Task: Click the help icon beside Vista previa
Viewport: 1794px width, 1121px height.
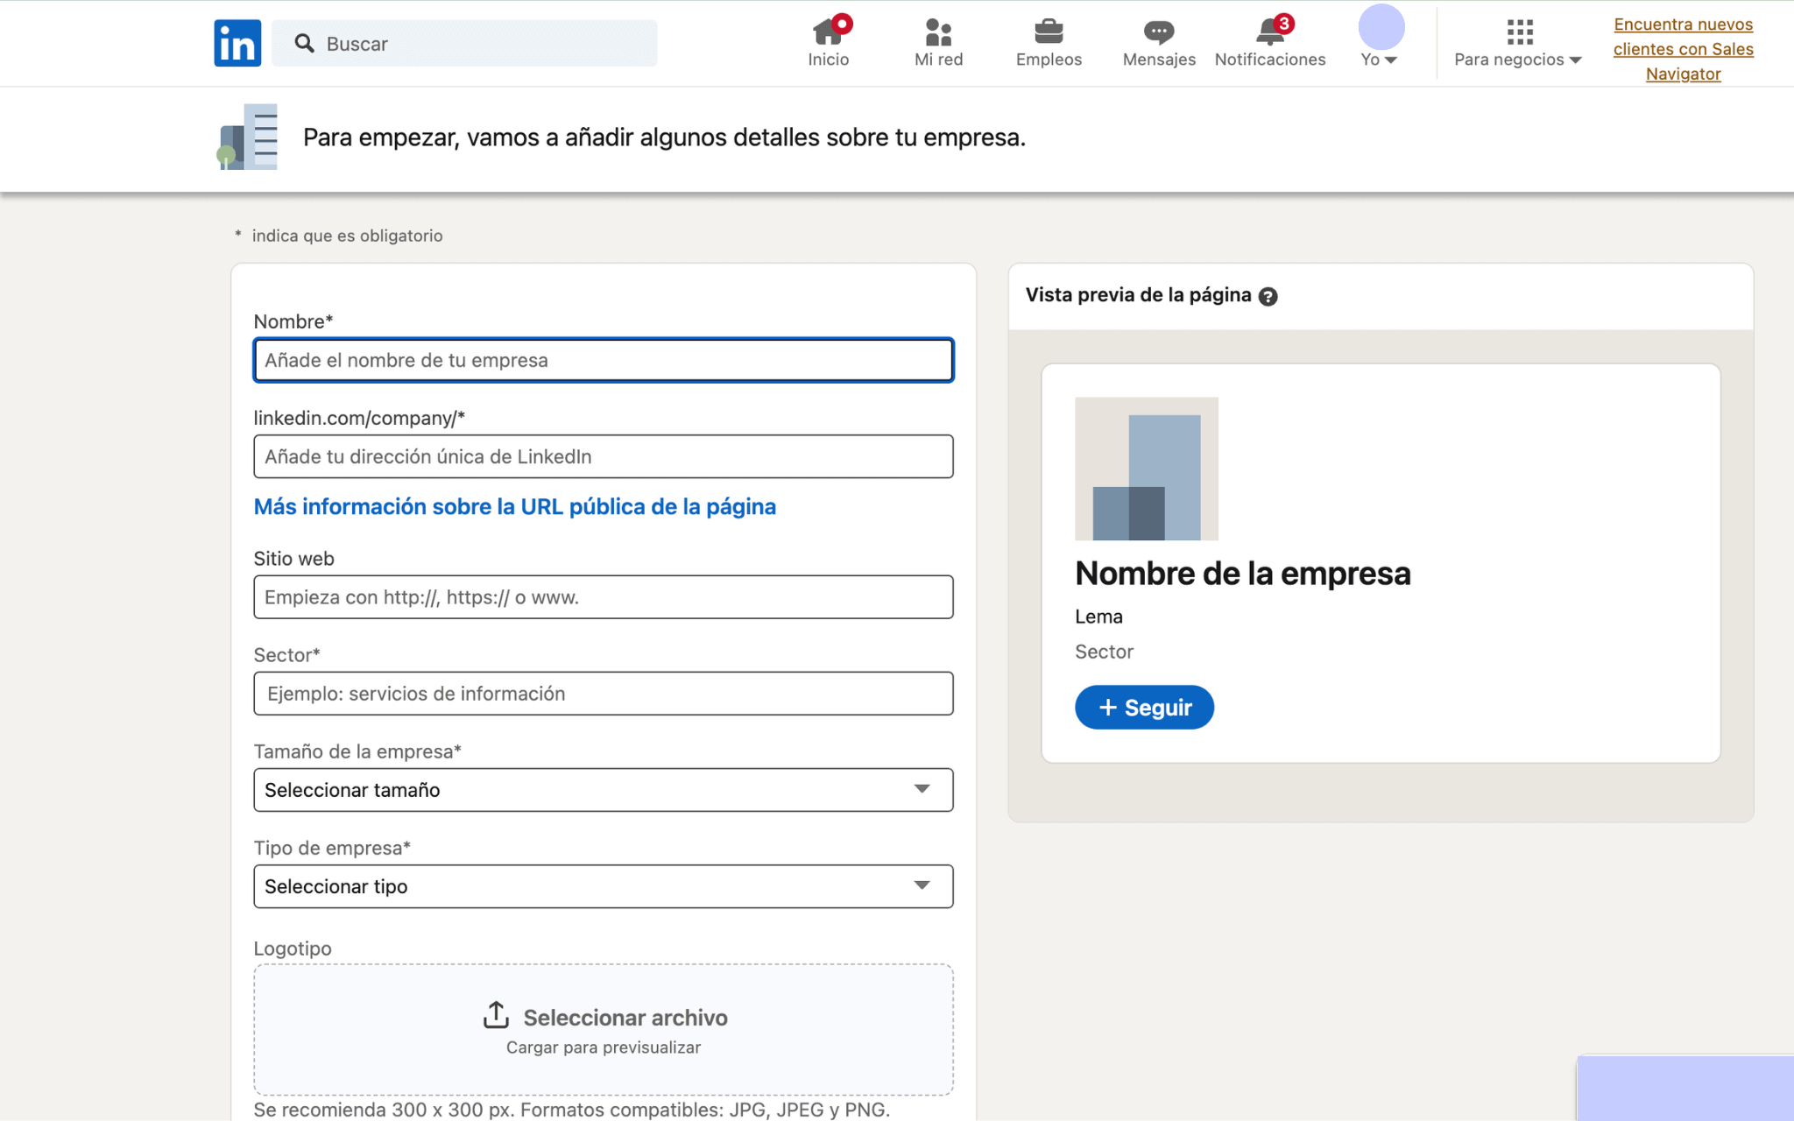Action: (x=1268, y=296)
